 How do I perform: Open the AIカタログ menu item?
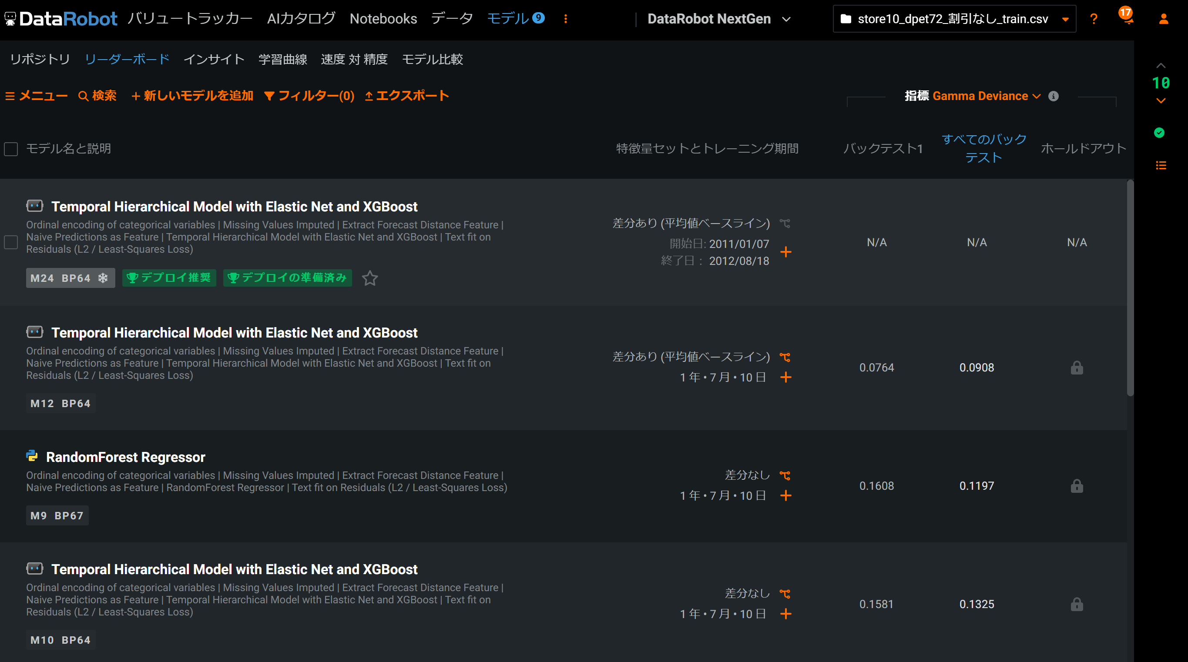coord(301,19)
